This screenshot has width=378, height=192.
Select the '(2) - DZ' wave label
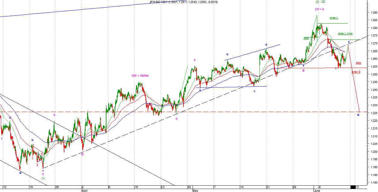320,2
